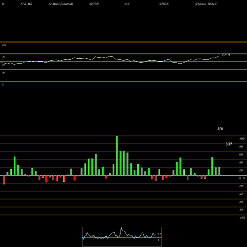247x247 pixels.
Task: Click the -40 label on MR axis
Action: pos(241,194)
